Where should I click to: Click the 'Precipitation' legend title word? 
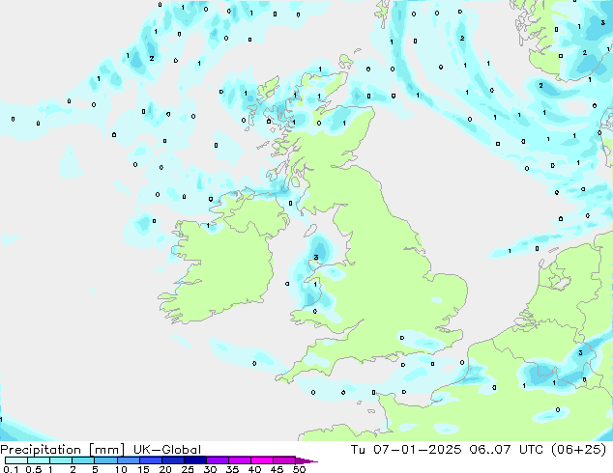pyautogui.click(x=41, y=450)
